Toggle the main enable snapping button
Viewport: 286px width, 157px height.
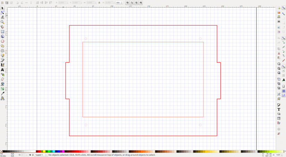[284, 8]
